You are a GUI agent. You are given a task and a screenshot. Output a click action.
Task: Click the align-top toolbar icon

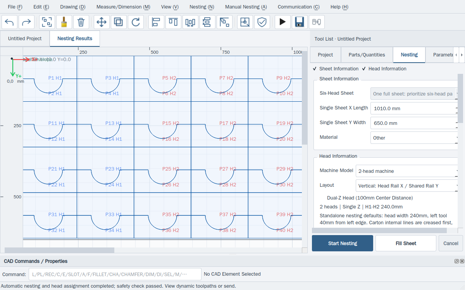point(173,22)
